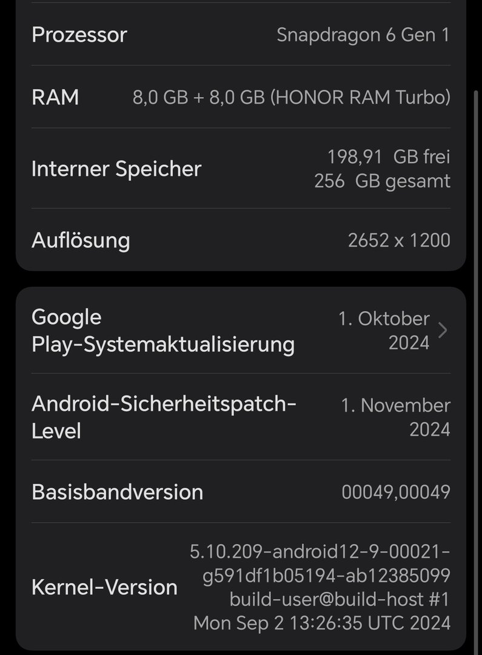This screenshot has height=655, width=482.
Task: Tap the Kernel-Version row label
Action: coord(104,587)
